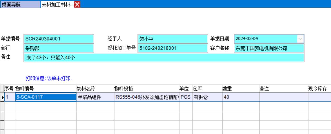Click the 部门 field 采购部
Image resolution: width=331 pixels, height=134 pixels.
click(x=59, y=48)
